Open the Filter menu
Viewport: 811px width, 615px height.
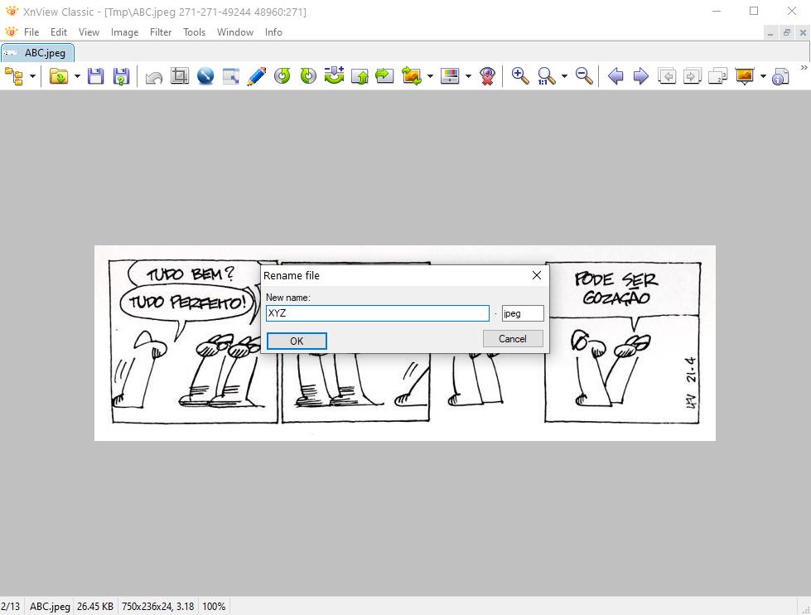[x=161, y=32]
